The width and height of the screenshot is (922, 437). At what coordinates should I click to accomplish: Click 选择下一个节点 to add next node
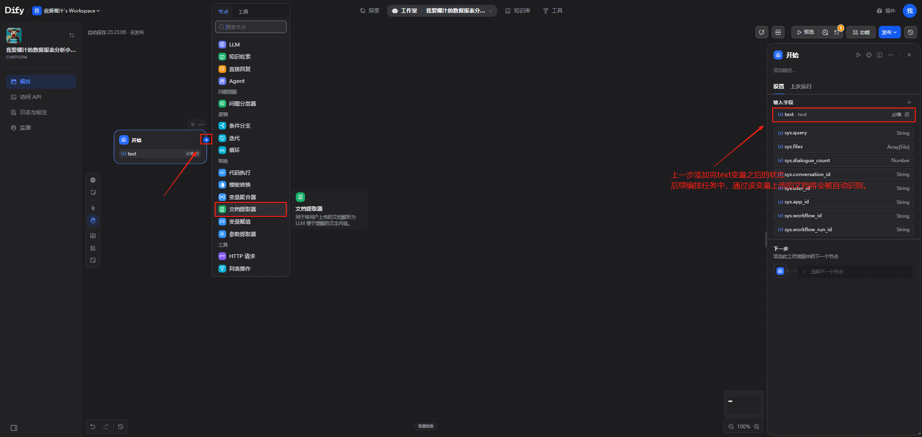(x=855, y=272)
